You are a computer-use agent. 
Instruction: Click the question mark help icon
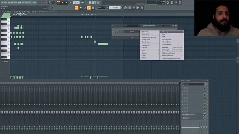coord(176,3)
